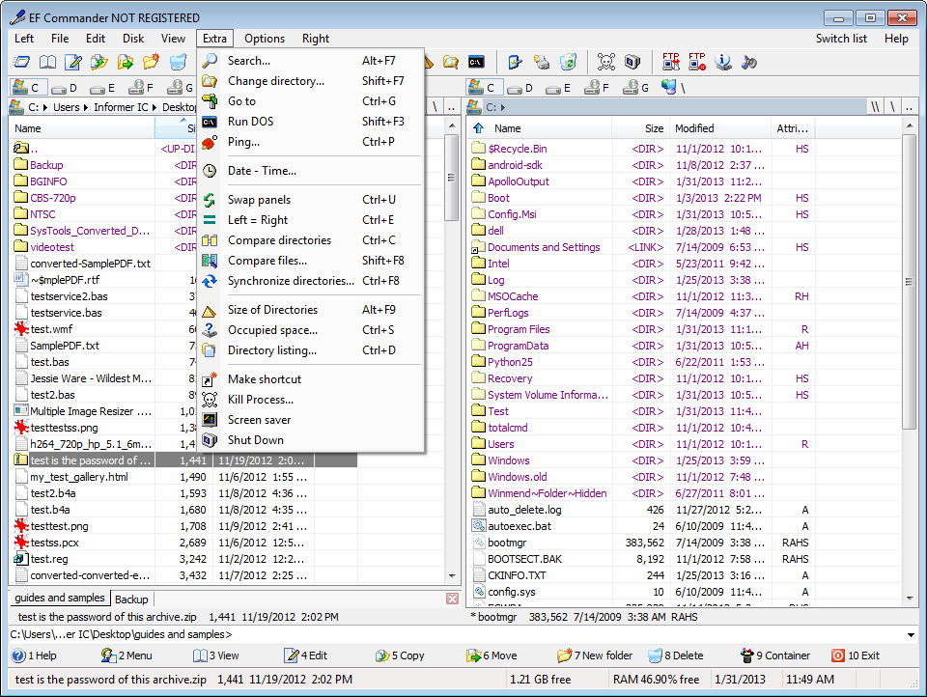927x697 pixels.
Task: Click the FTP connect toolbar icon
Action: point(670,62)
